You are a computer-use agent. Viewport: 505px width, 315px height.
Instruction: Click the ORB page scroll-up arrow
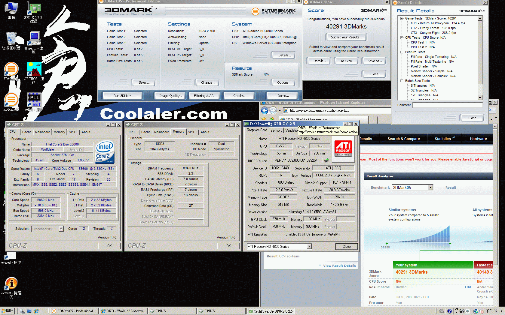[x=495, y=127]
